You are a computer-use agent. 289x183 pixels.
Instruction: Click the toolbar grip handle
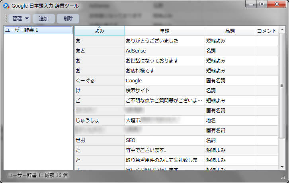tap(6, 19)
